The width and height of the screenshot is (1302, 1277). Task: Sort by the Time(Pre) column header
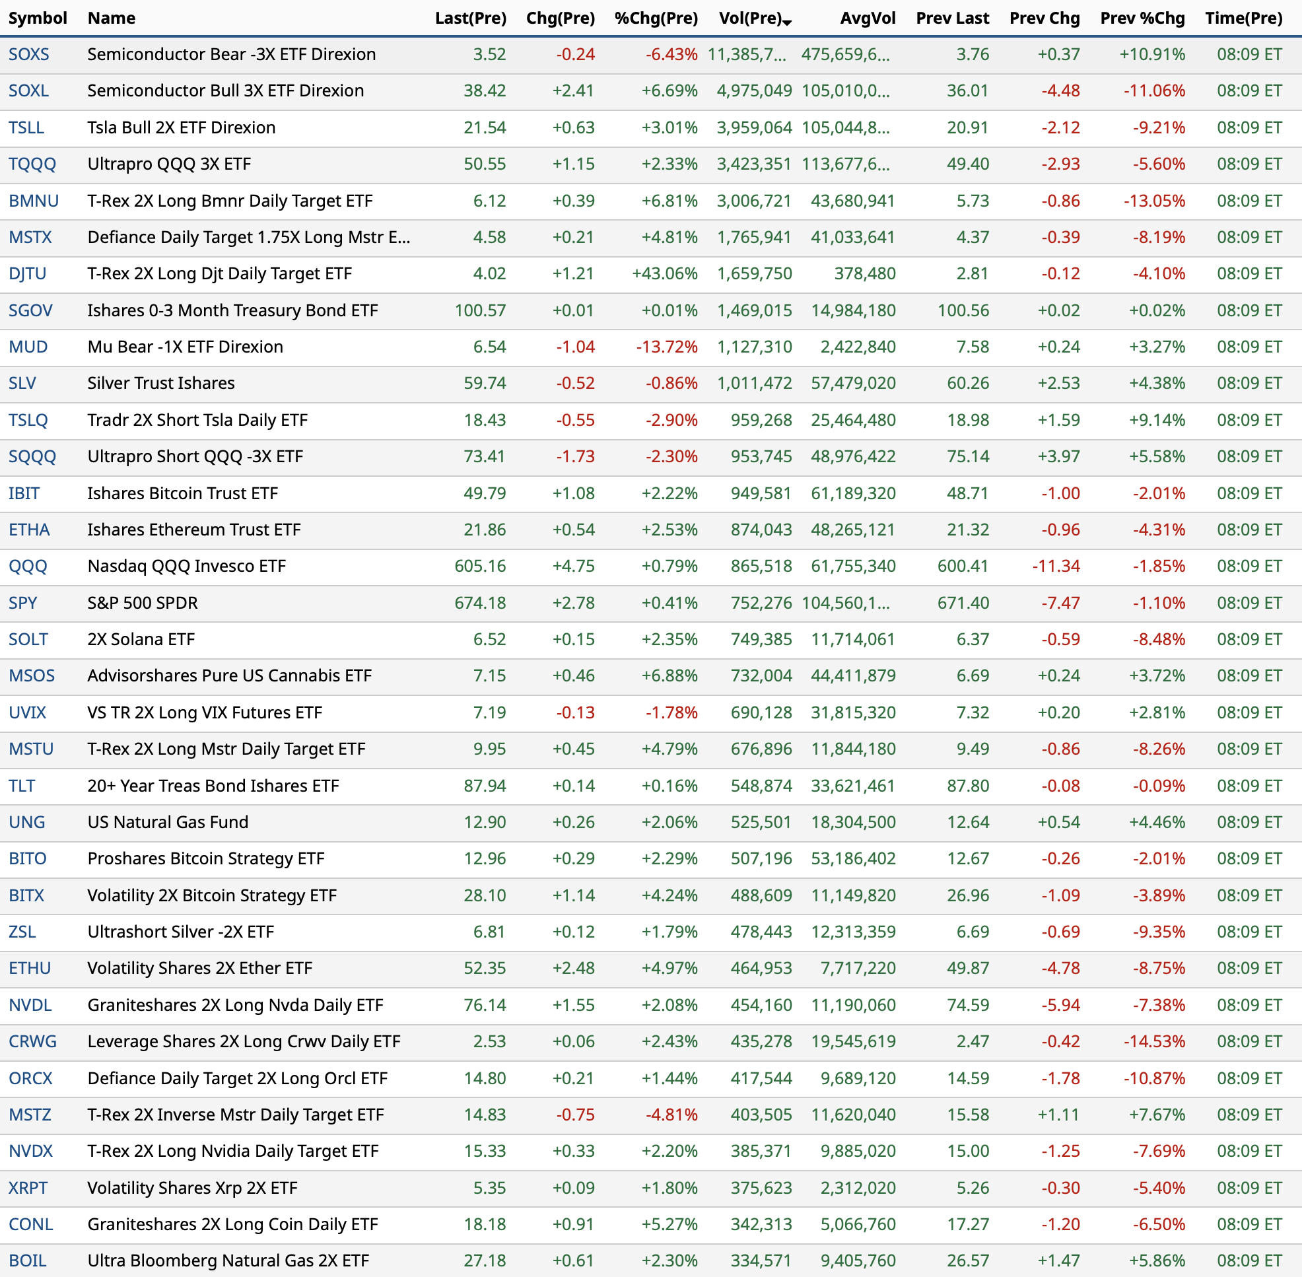1243,18
